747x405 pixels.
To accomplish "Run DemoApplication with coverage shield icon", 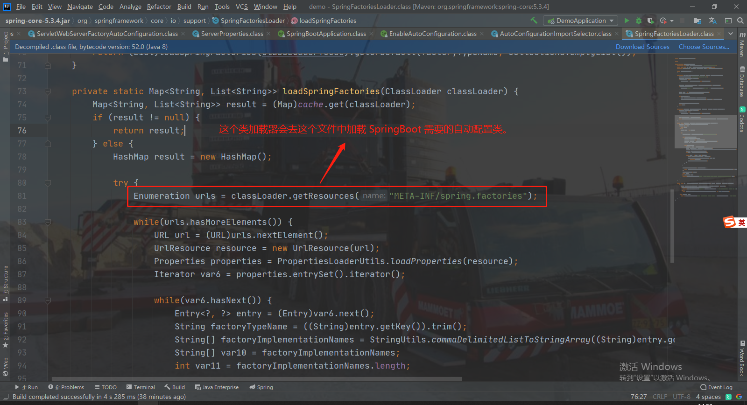I will (651, 21).
